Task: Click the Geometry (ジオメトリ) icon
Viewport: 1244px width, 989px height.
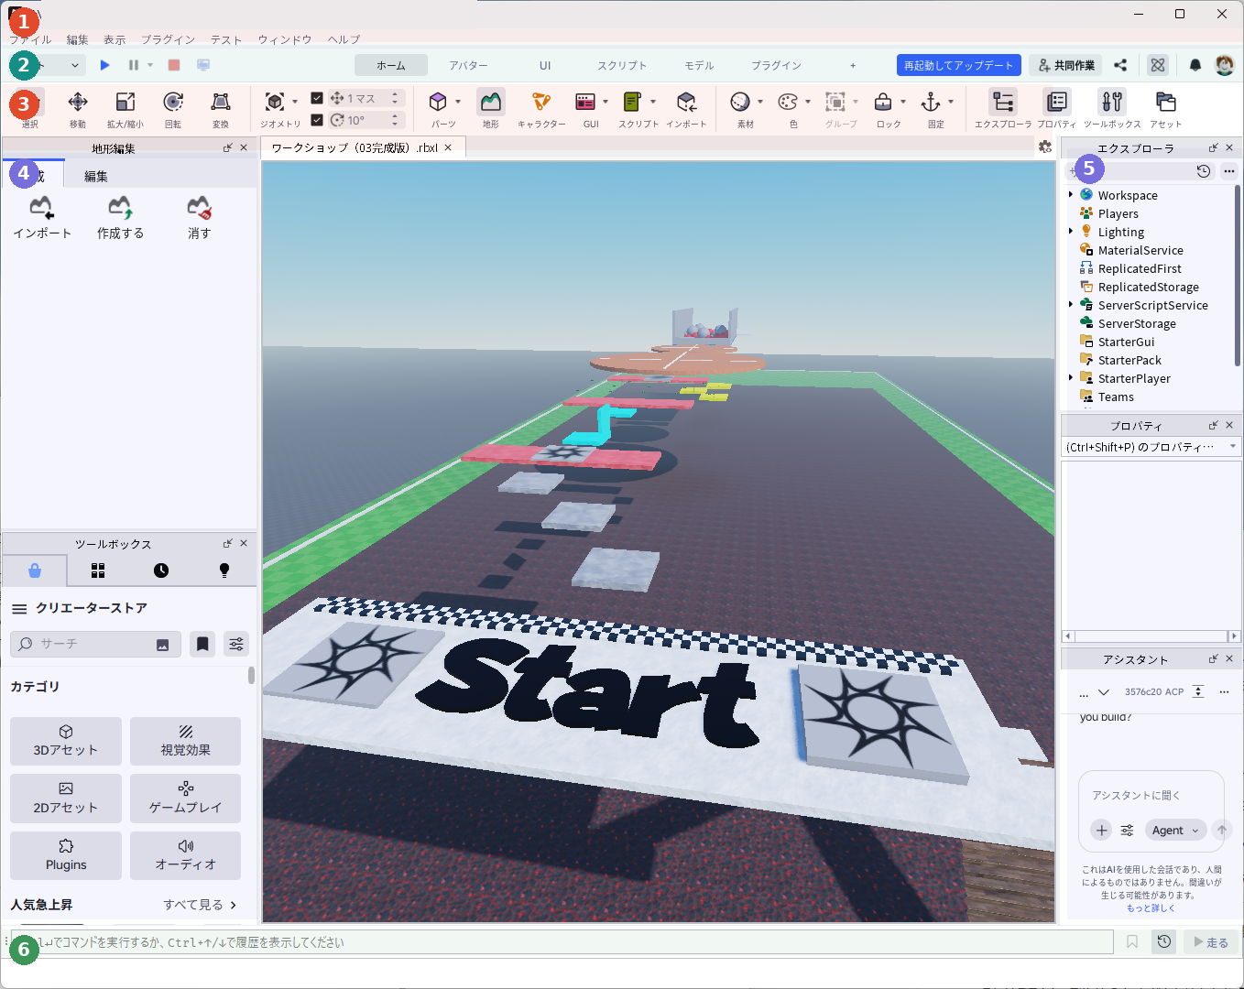Action: point(275,102)
